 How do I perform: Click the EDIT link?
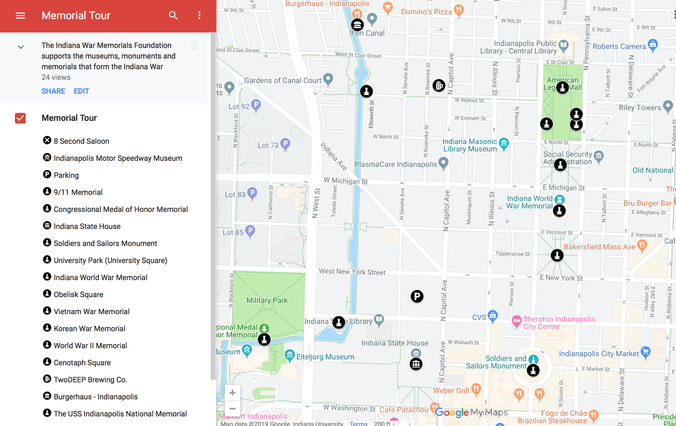tap(81, 91)
